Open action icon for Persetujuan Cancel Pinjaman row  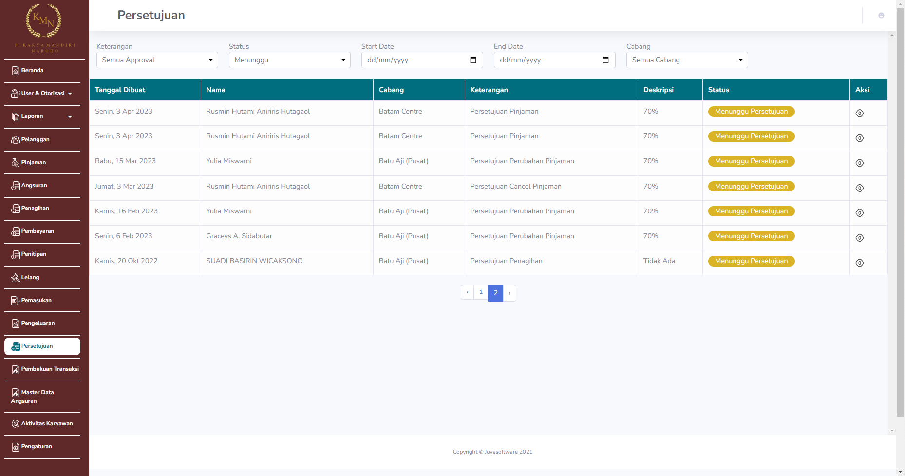click(860, 188)
